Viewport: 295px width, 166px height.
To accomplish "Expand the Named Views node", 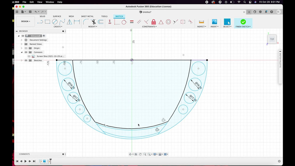I will point(22,44).
